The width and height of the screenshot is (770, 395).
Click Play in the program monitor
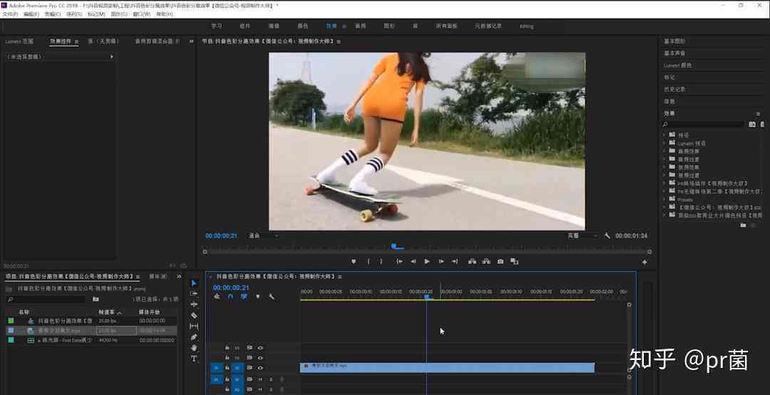pos(427,262)
